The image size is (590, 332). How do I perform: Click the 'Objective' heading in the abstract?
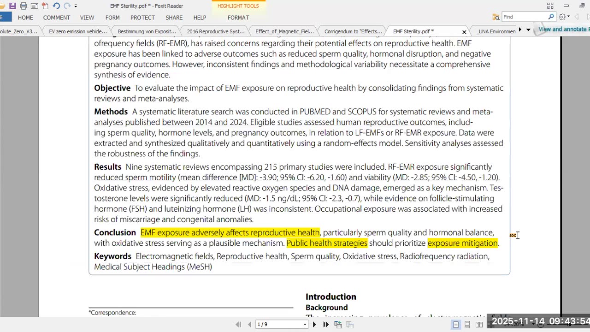[x=112, y=88]
